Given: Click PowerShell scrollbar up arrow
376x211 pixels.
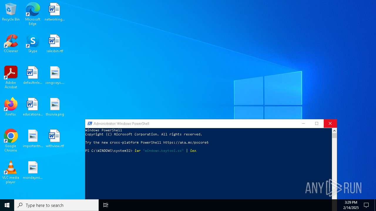Looking at the screenshot, I should 334,130.
